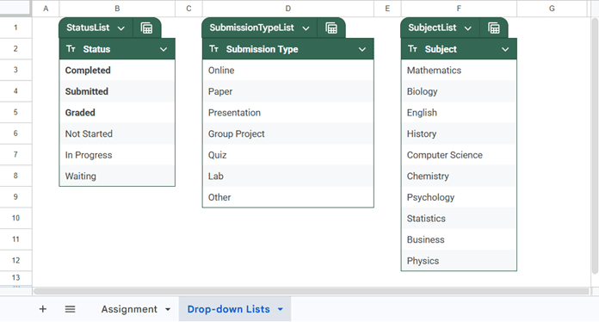
Task: Add a new sheet with plus icon
Action: [43, 309]
